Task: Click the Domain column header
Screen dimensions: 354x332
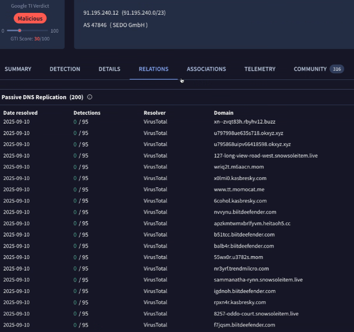Action: (x=223, y=113)
